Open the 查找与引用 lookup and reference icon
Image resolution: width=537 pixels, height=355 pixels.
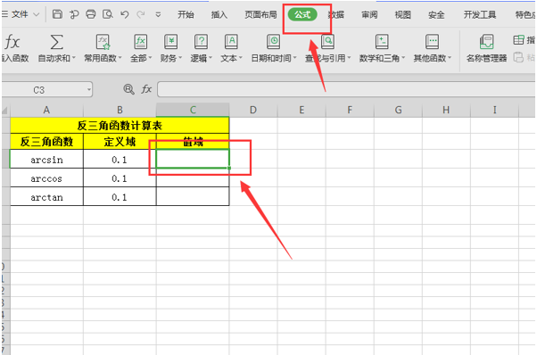[327, 42]
